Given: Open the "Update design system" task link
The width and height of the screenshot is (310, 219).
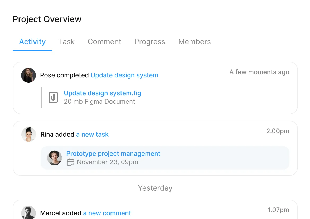Looking at the screenshot, I should pyautogui.click(x=124, y=75).
